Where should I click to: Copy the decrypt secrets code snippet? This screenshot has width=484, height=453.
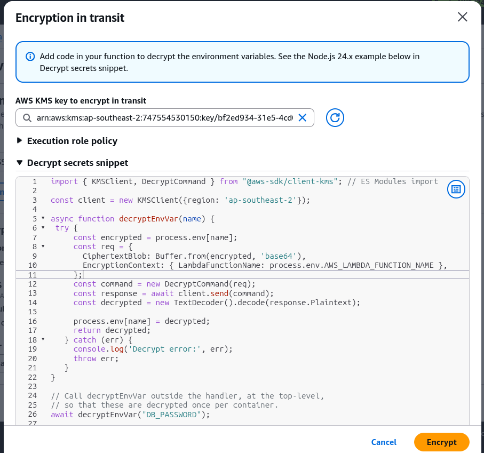[x=456, y=189]
